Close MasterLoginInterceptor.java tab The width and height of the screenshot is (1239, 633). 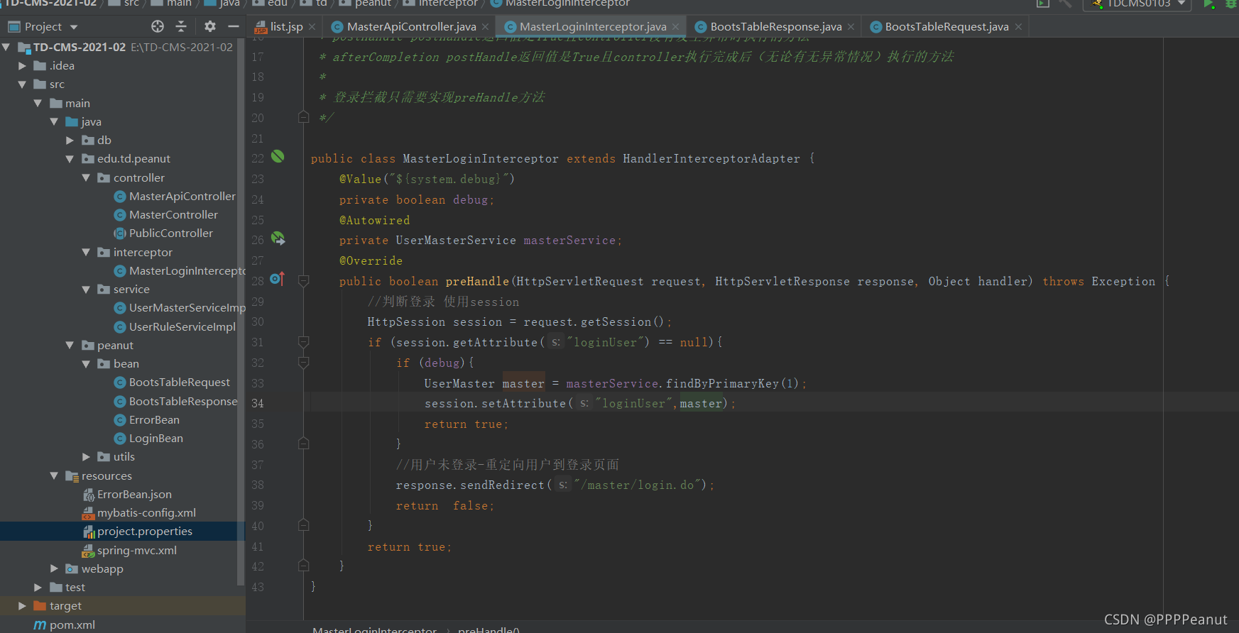coord(675,27)
